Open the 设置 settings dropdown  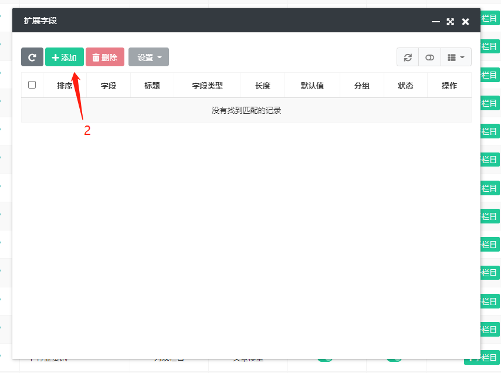point(148,57)
